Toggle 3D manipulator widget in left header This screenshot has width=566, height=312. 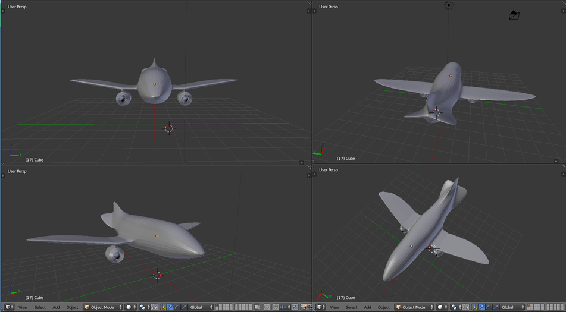click(163, 307)
